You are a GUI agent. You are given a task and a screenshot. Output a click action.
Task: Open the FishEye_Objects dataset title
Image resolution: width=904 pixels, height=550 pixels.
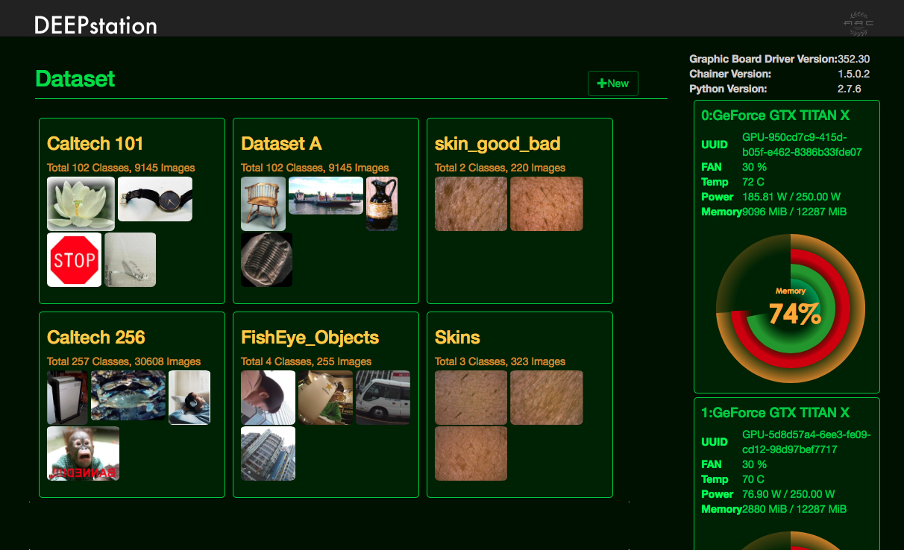click(310, 338)
